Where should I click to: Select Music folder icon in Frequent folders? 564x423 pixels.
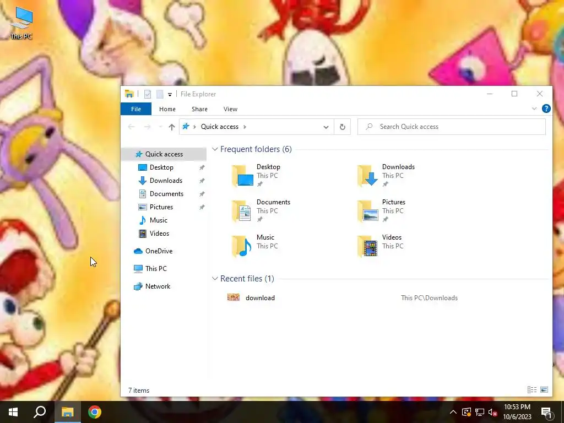coord(242,246)
